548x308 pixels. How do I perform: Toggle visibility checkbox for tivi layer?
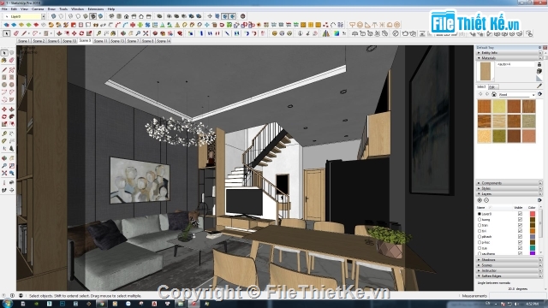point(520,231)
